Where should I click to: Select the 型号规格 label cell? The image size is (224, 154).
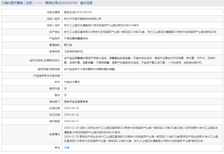coord(32,52)
